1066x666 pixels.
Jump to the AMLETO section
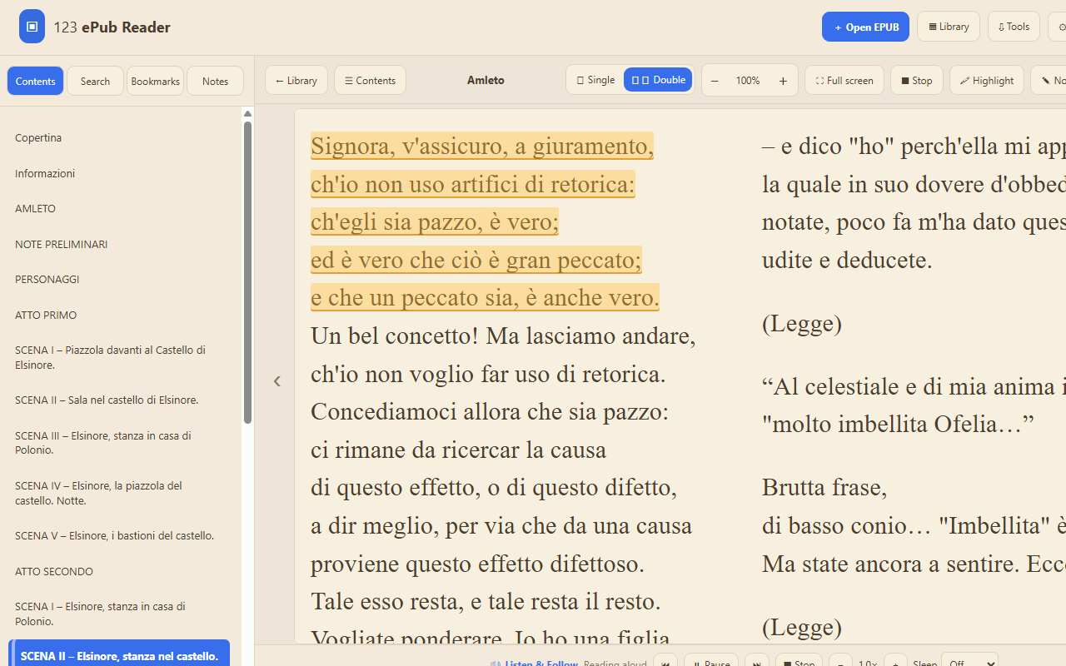(x=119, y=209)
